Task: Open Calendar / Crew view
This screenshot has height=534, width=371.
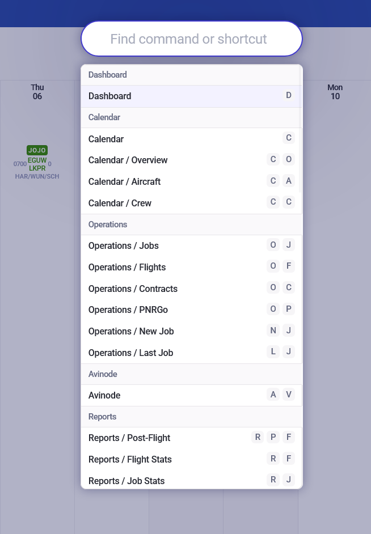Action: [x=191, y=203]
